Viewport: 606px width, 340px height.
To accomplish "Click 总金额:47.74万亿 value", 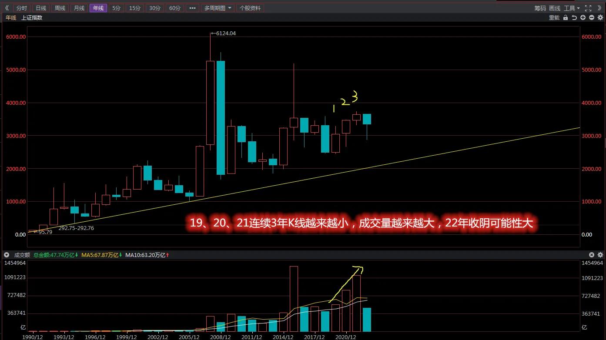I will click(x=55, y=255).
